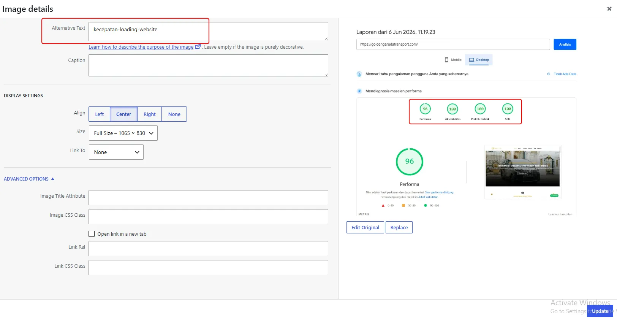Set alignment to Left
The height and width of the screenshot is (322, 617).
(x=100, y=114)
